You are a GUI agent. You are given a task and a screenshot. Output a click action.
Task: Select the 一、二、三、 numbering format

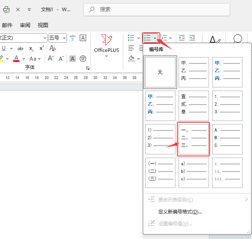tap(194, 139)
